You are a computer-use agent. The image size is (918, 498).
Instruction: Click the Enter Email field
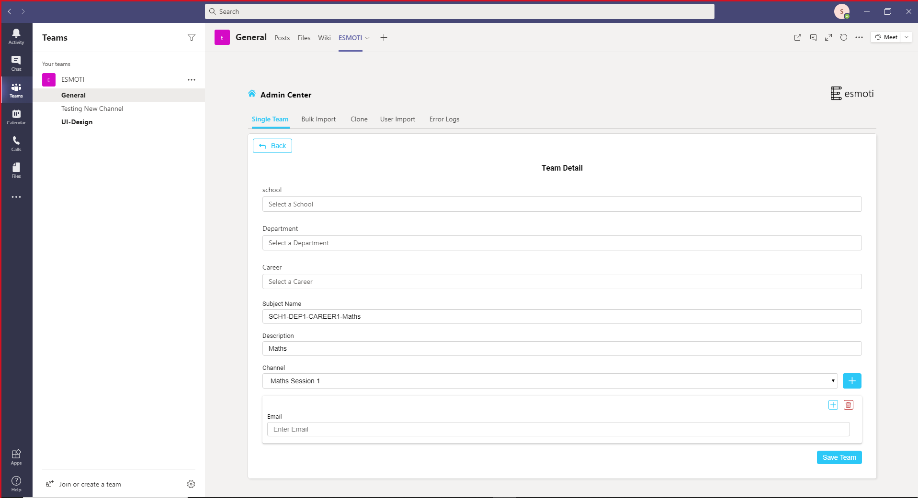tap(558, 429)
